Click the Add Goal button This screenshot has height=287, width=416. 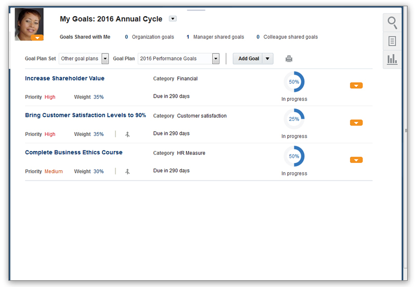(x=249, y=59)
